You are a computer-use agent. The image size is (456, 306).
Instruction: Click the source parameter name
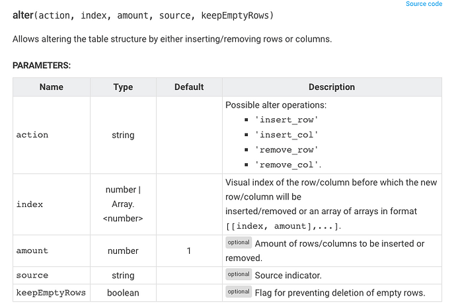click(32, 276)
